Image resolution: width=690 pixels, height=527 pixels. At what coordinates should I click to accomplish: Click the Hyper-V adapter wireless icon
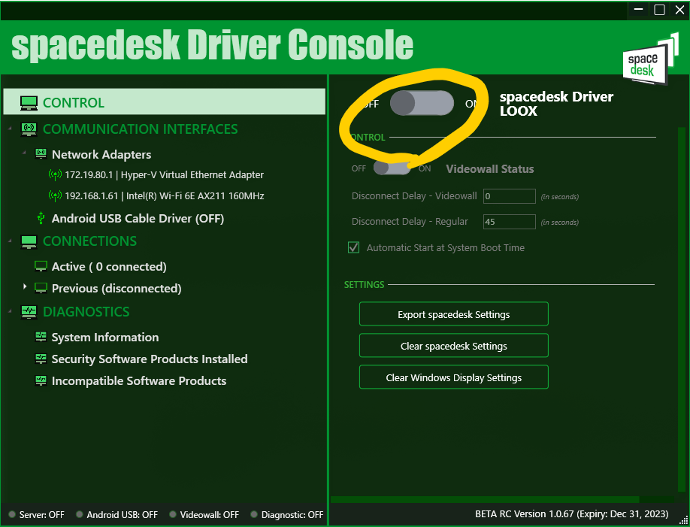[x=55, y=174]
